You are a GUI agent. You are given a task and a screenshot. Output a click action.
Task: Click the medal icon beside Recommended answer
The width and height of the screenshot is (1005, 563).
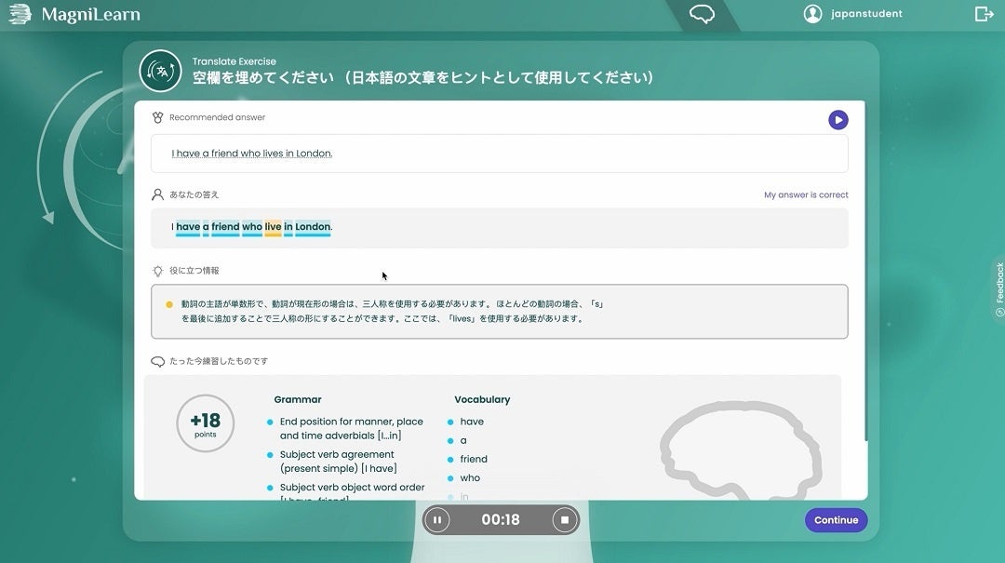158,118
